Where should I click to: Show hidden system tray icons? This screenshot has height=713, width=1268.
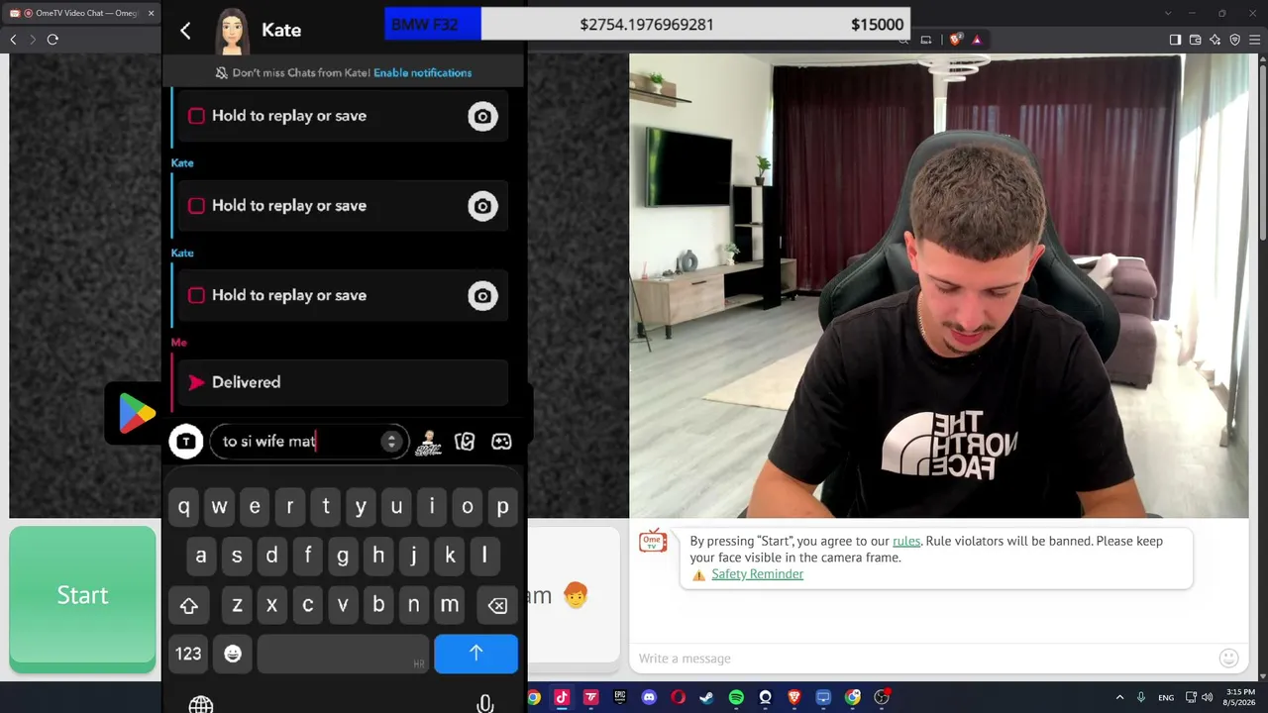coord(1119,697)
